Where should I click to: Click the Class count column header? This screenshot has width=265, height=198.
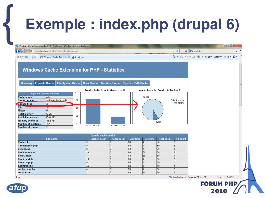(119, 139)
